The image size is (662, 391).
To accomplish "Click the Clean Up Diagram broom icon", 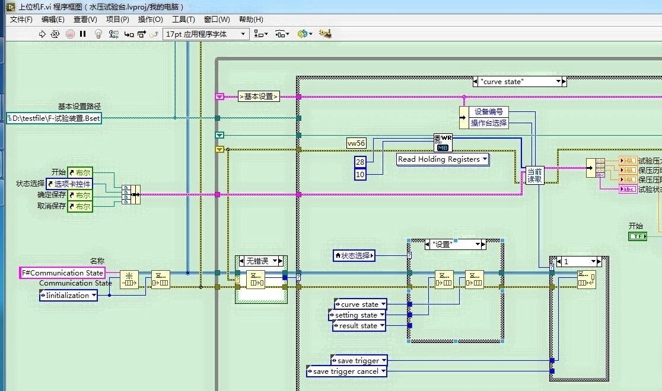I will 324,34.
